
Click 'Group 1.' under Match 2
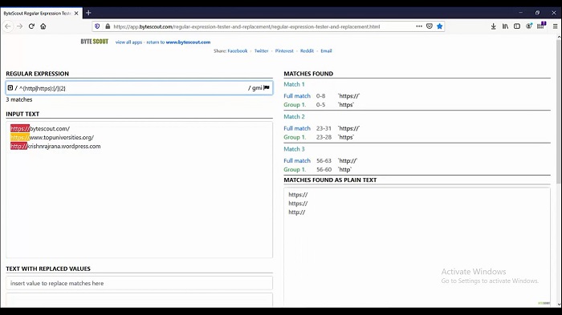pos(295,137)
